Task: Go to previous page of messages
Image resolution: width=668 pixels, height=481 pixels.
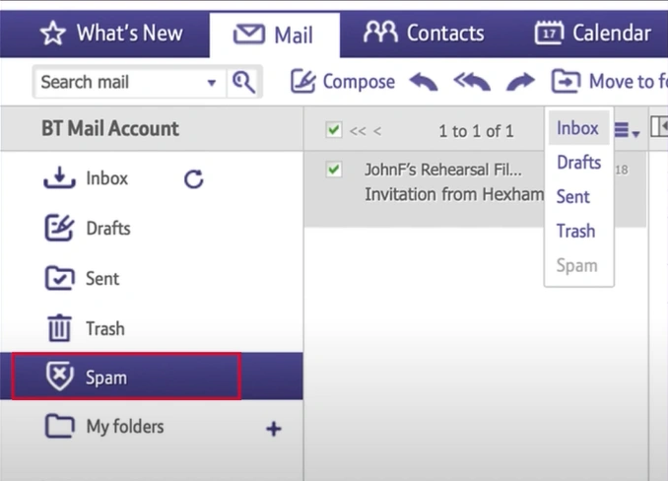Action: click(x=377, y=131)
